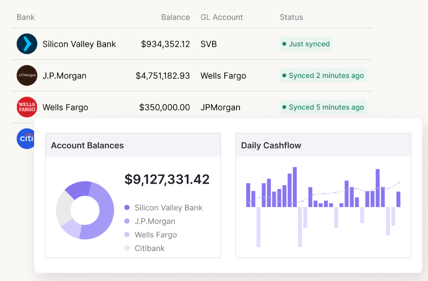Click the tallest positive cashflow bar
The image size is (428, 281).
[x=295, y=187]
